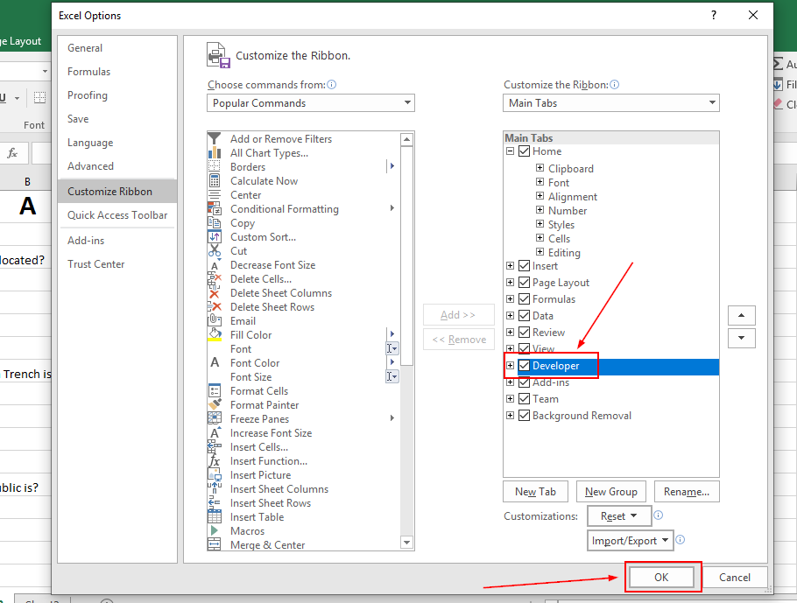
Task: Open the Customize the Ribbon Main Tabs dropdown
Action: coord(611,102)
